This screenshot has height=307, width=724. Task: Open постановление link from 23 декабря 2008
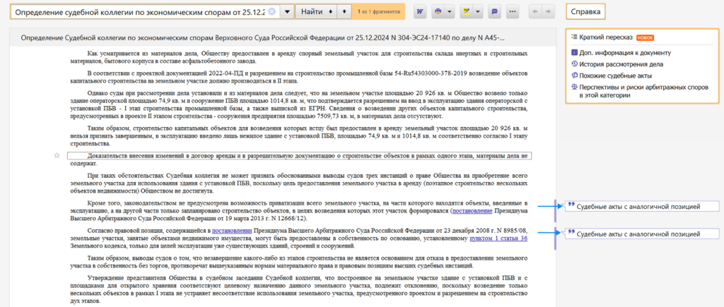tap(232, 231)
